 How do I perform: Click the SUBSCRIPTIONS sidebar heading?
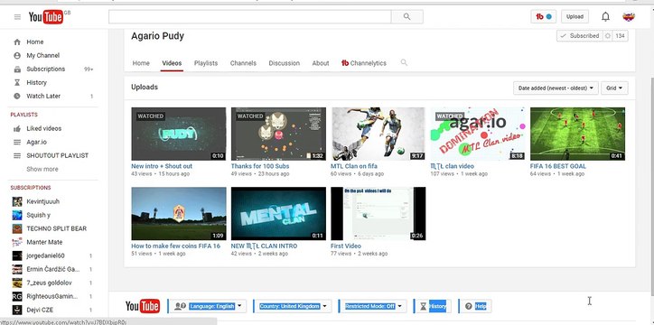point(31,188)
